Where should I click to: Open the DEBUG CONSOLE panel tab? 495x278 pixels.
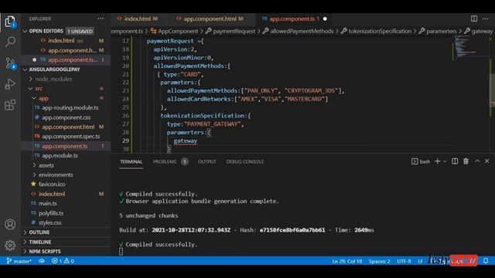[x=244, y=161]
